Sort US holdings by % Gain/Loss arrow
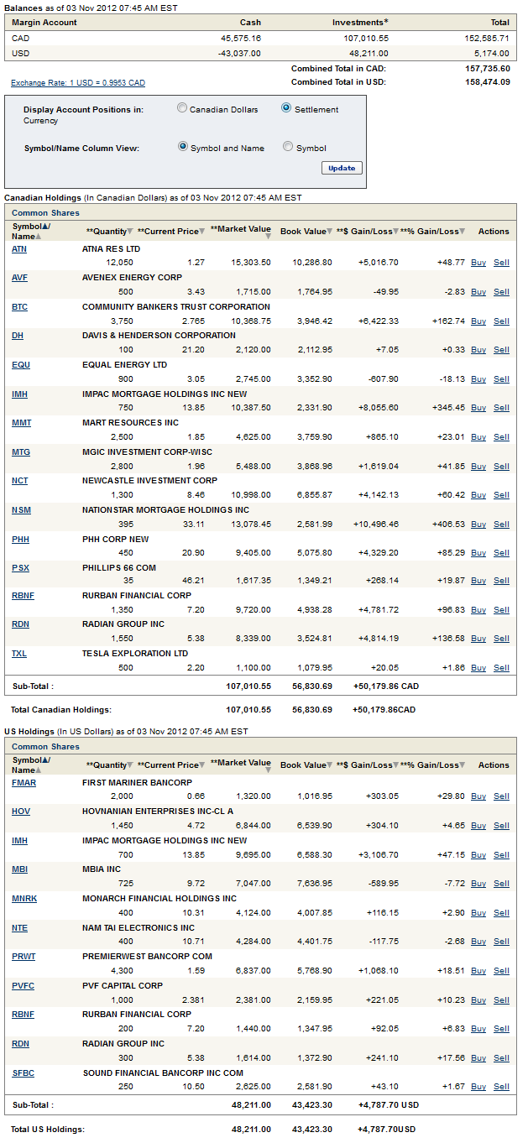The width and height of the screenshot is (528, 1143). click(463, 765)
